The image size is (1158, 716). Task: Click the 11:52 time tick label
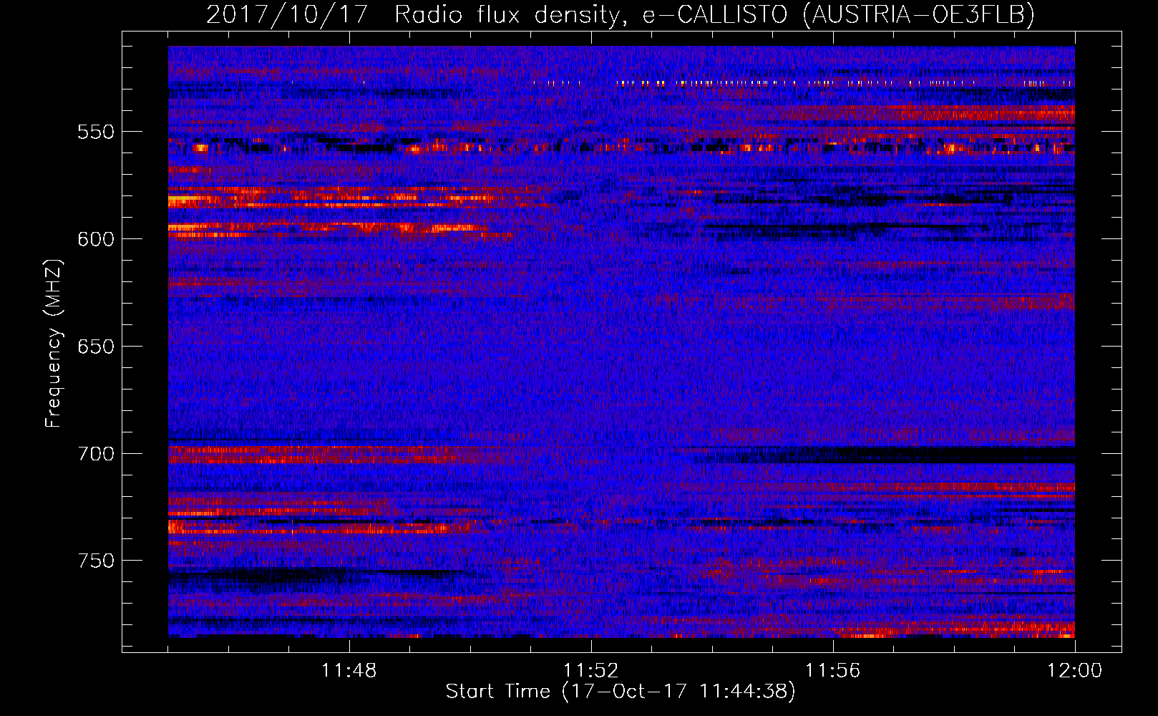tap(591, 671)
